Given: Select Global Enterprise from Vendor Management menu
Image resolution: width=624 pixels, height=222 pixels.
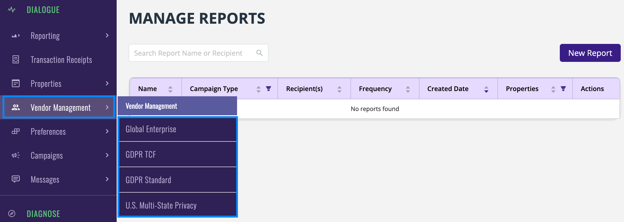Looking at the screenshot, I should tap(178, 129).
